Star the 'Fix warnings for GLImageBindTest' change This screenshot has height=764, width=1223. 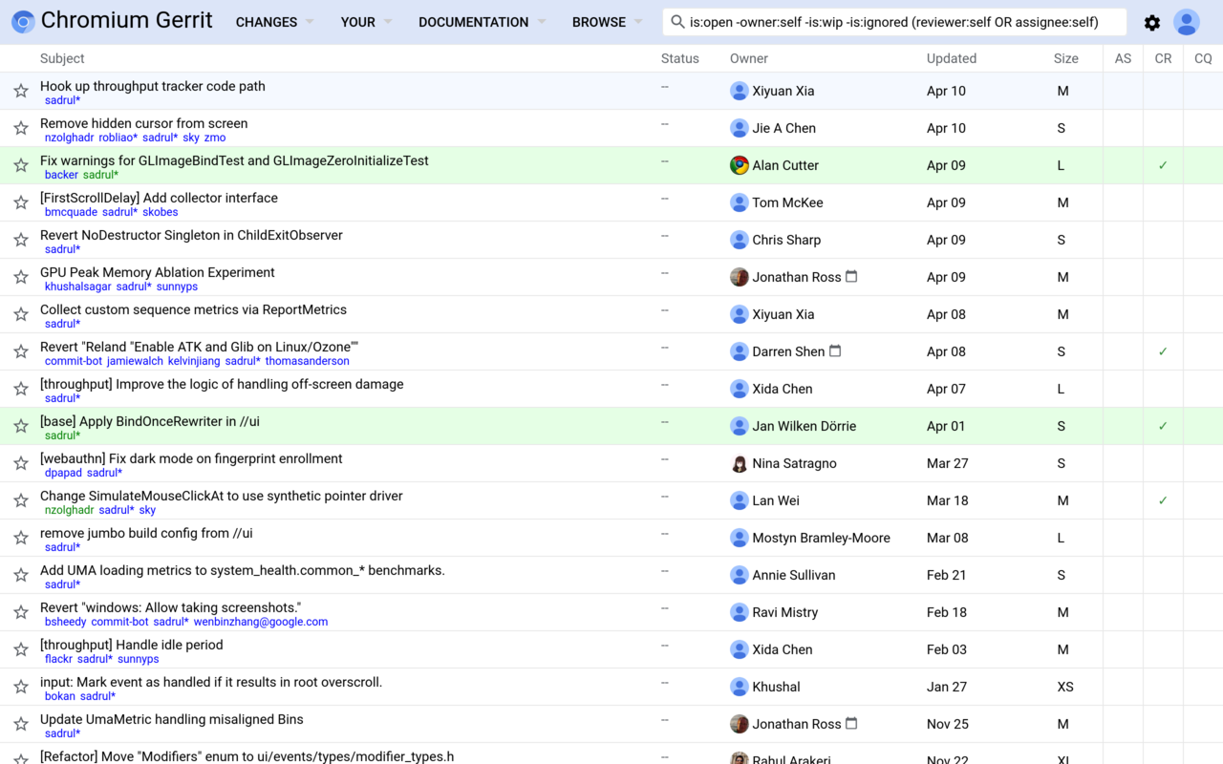[21, 165]
